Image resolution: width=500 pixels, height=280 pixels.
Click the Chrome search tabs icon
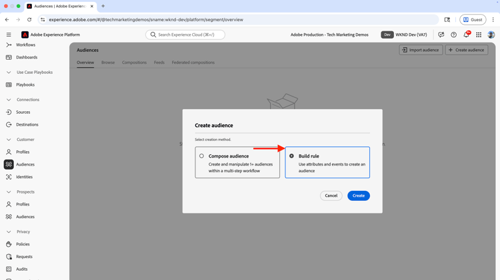447,20
